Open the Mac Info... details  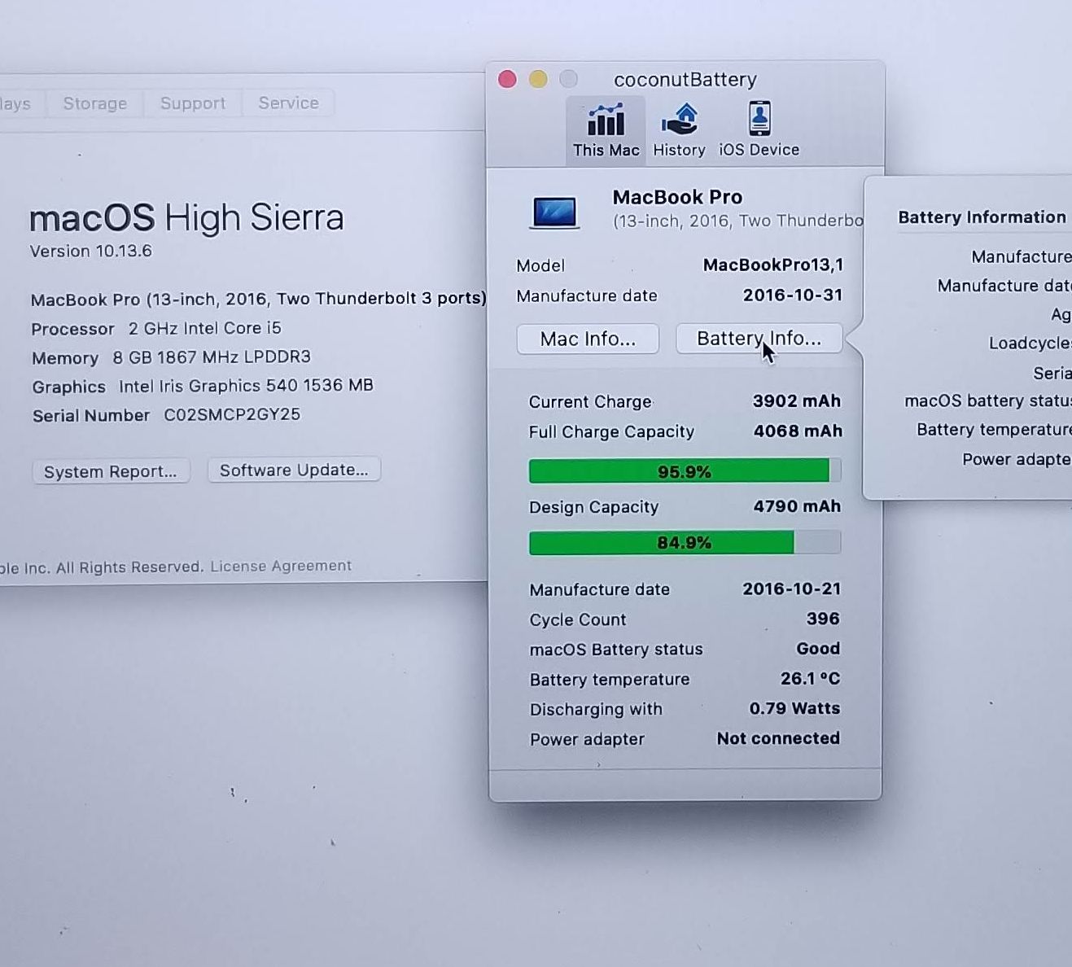coord(588,339)
